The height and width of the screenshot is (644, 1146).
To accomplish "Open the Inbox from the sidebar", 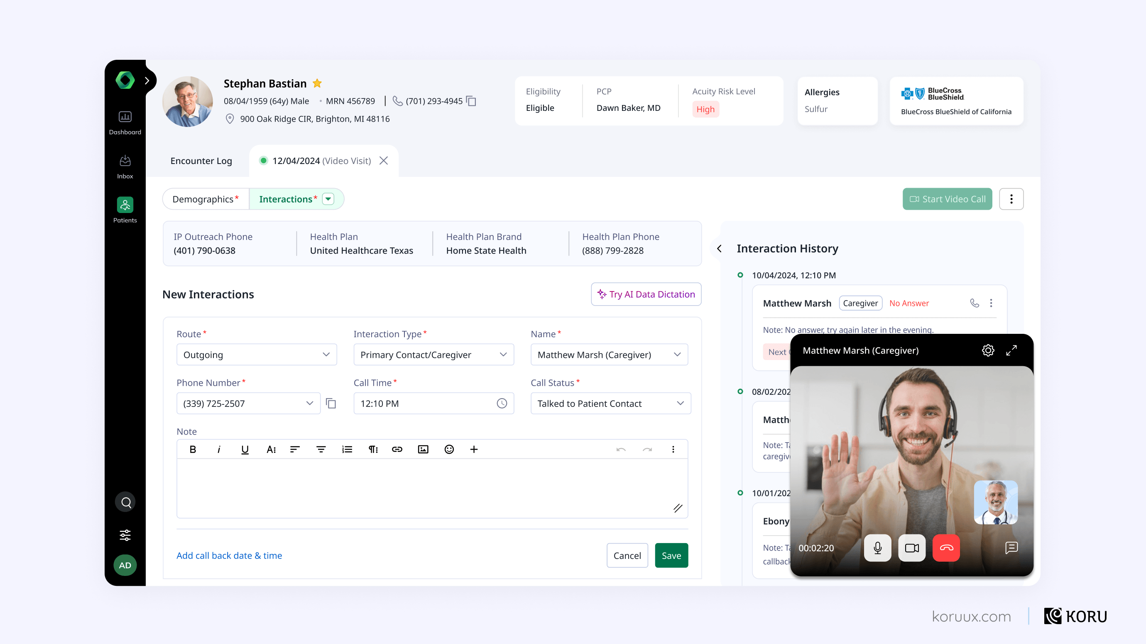I will pos(125,165).
